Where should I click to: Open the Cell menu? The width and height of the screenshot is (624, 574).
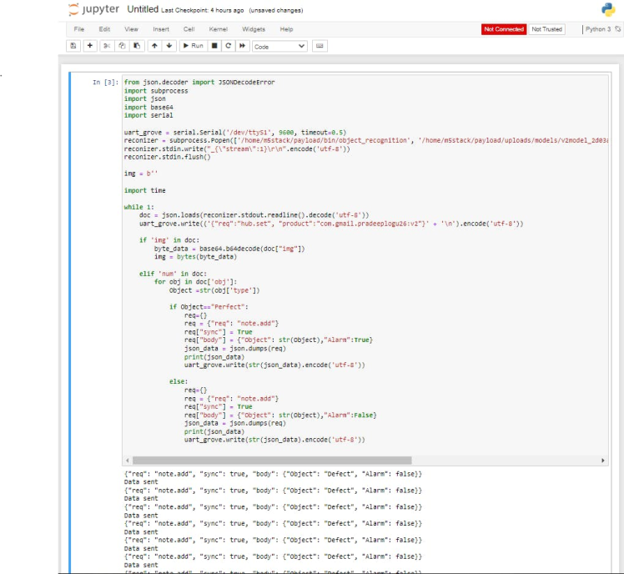pyautogui.click(x=189, y=29)
